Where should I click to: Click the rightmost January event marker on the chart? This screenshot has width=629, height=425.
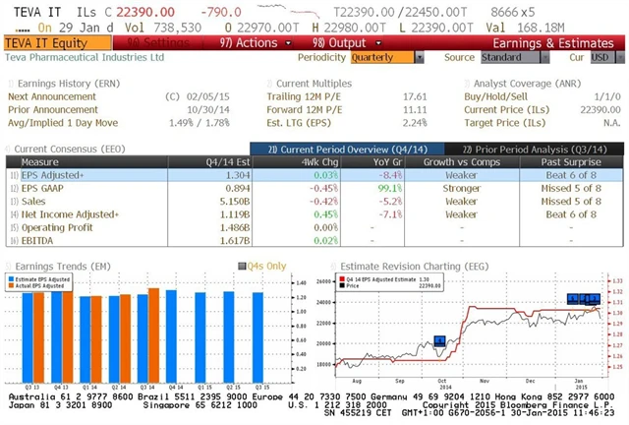tap(594, 297)
